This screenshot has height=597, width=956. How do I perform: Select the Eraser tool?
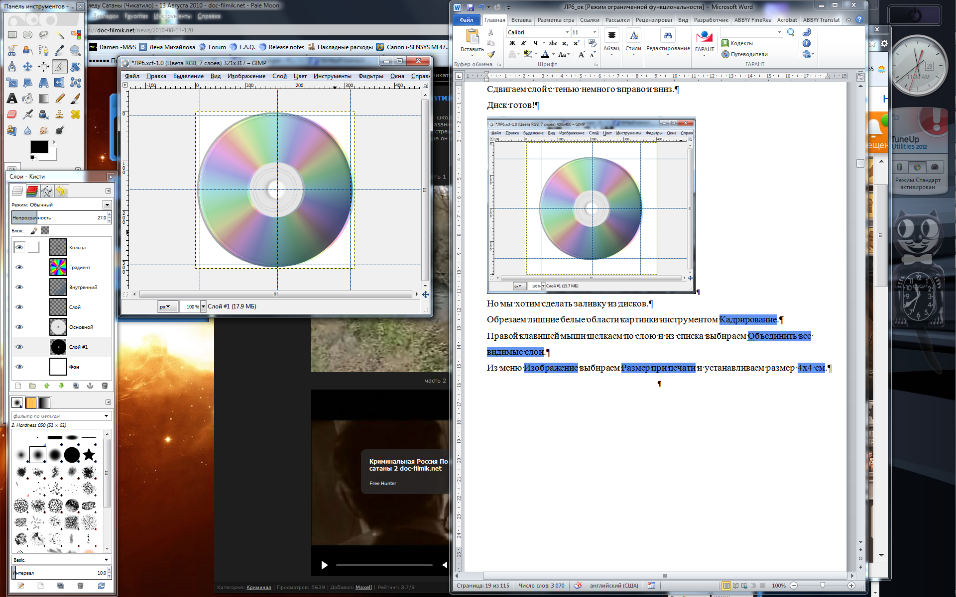[12, 114]
